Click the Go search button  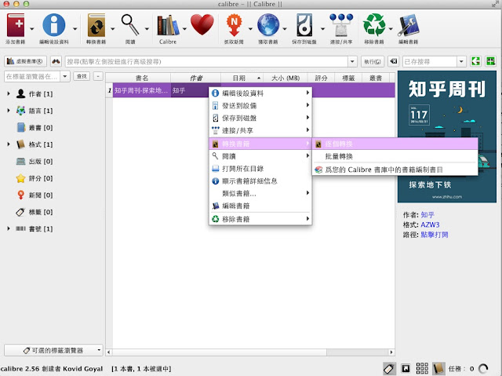coord(373,61)
